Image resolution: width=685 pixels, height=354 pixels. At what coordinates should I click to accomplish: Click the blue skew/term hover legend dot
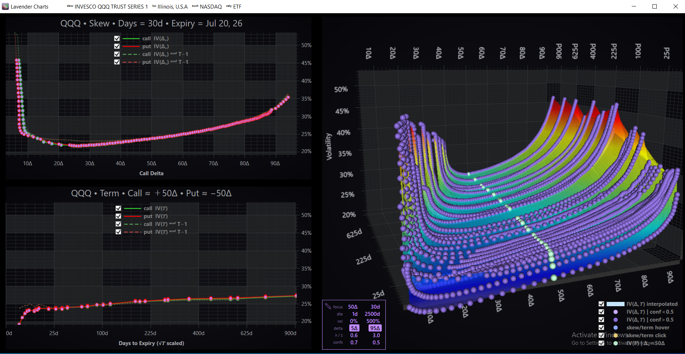click(x=616, y=328)
